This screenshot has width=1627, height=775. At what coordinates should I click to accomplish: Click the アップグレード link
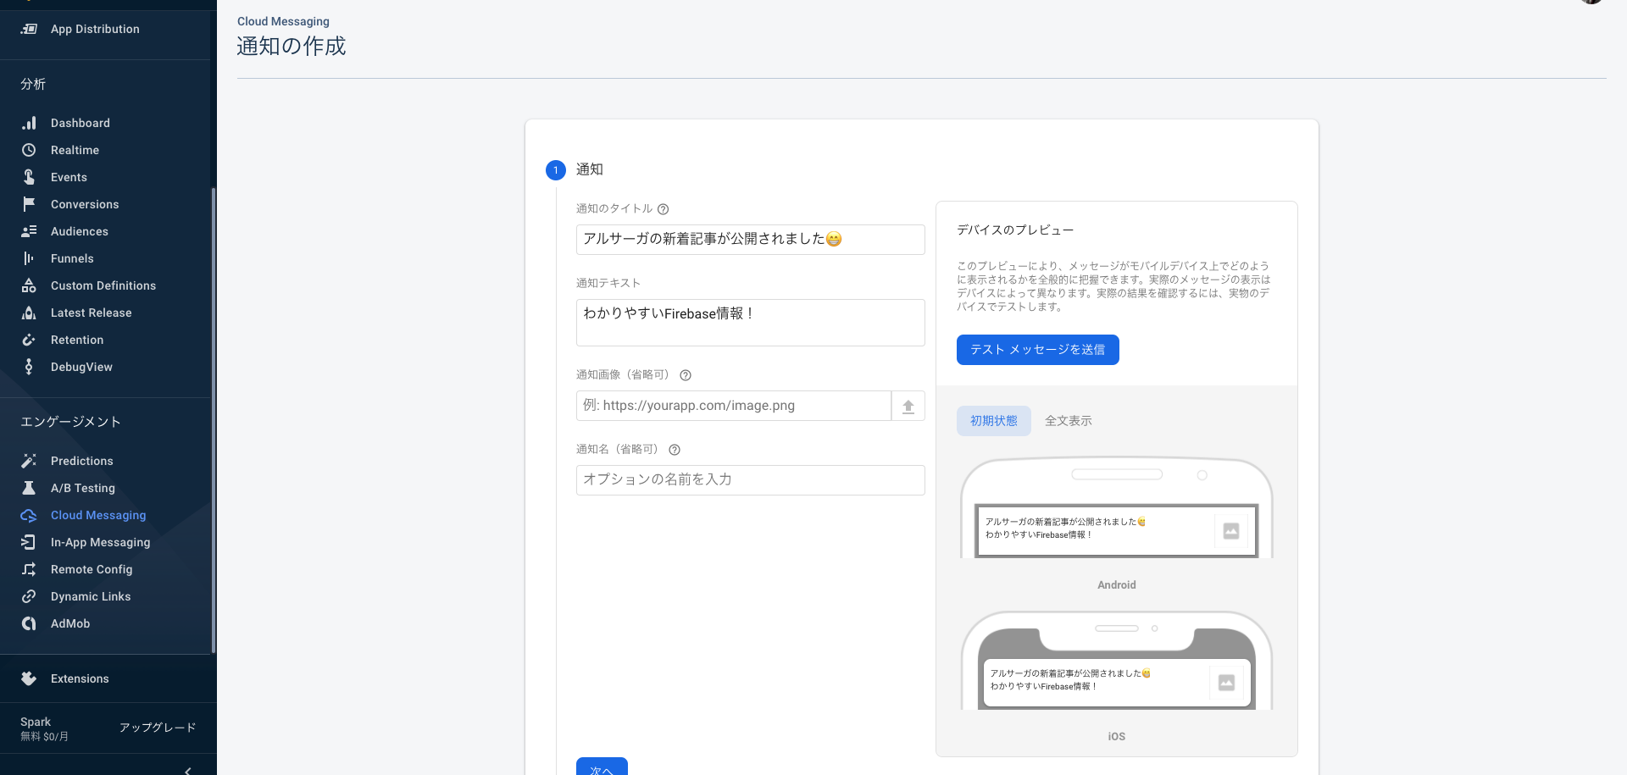[158, 728]
